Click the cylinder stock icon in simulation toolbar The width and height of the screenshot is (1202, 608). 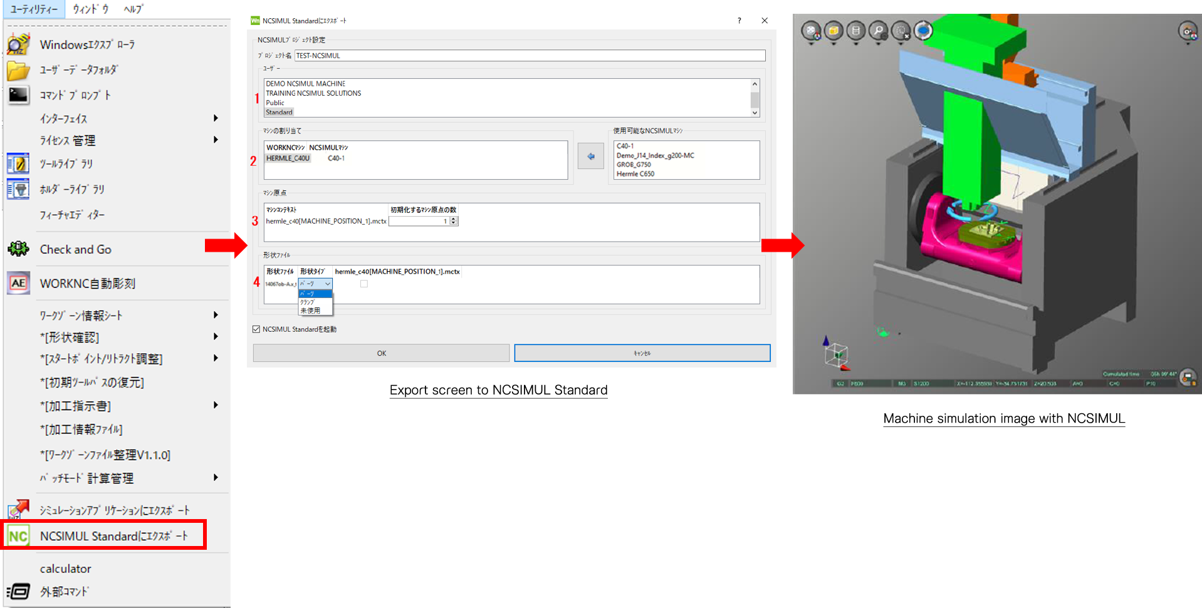(x=856, y=31)
